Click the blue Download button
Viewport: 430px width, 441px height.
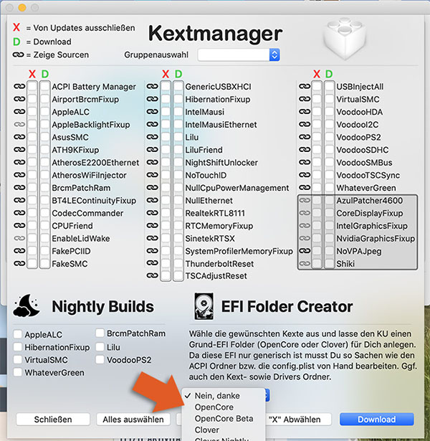pos(376,419)
